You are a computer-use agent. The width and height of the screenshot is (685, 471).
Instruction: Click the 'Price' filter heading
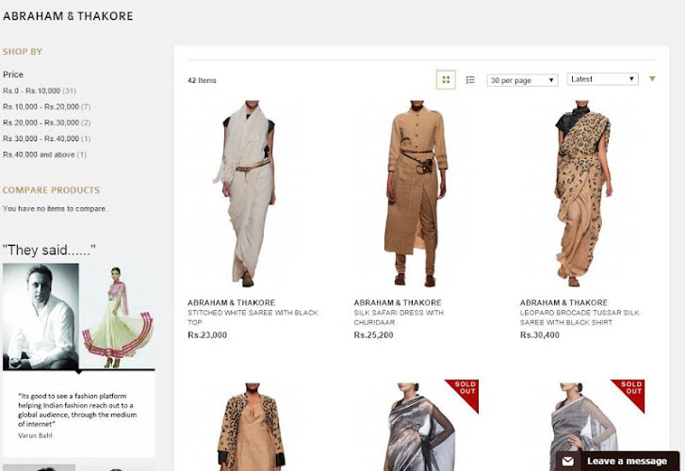(13, 74)
